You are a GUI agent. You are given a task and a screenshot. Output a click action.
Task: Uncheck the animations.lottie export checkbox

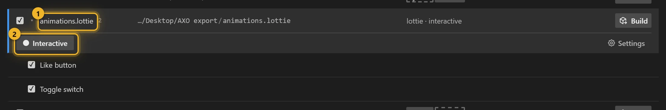[20, 21]
